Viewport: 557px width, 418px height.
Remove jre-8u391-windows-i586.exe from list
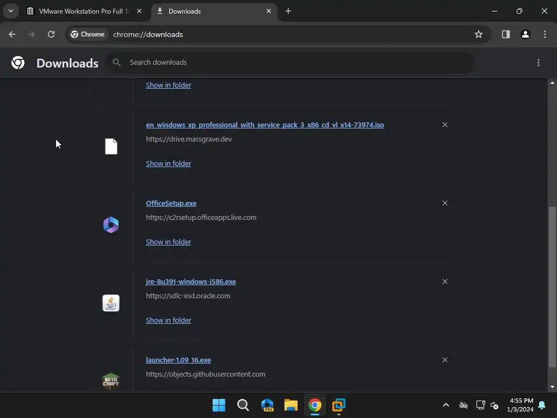click(x=444, y=281)
